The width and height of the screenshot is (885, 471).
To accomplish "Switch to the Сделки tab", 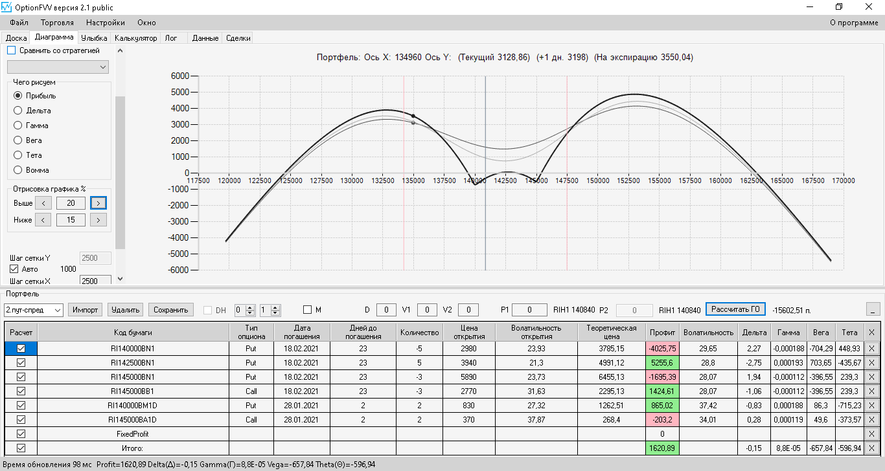I will click(x=238, y=38).
